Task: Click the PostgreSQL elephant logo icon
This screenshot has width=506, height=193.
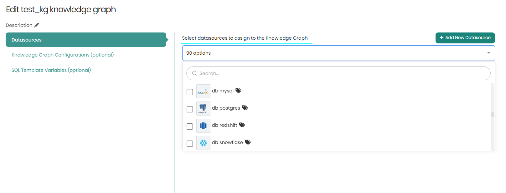Action: click(x=203, y=108)
